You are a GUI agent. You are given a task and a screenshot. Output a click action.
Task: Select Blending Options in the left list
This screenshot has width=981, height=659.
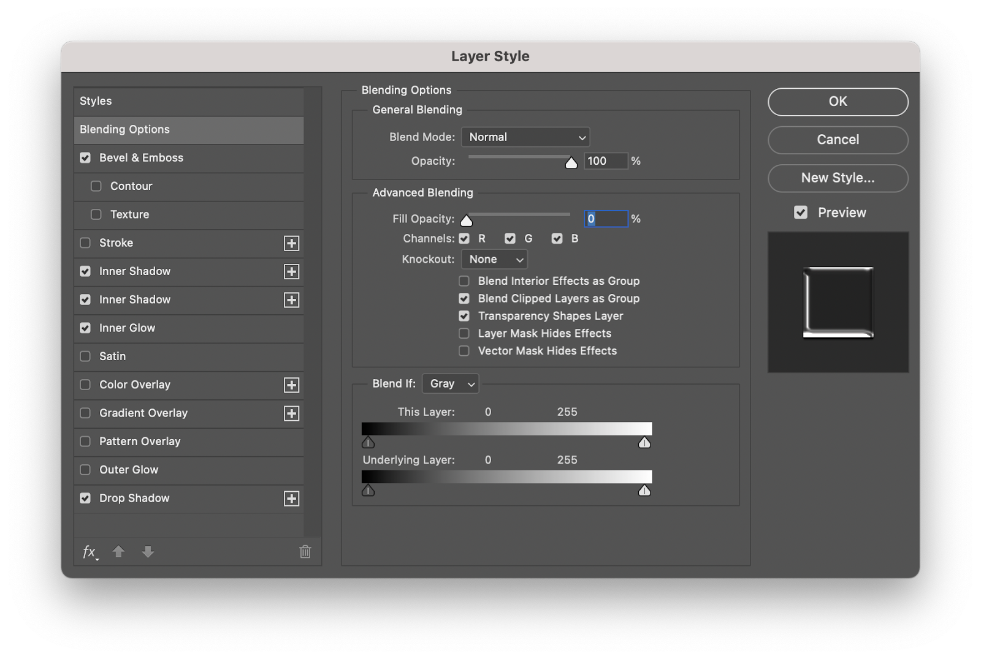189,130
